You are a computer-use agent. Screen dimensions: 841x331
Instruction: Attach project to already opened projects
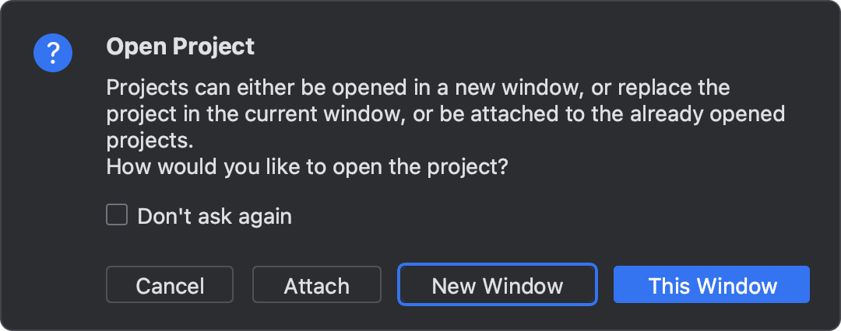click(316, 285)
